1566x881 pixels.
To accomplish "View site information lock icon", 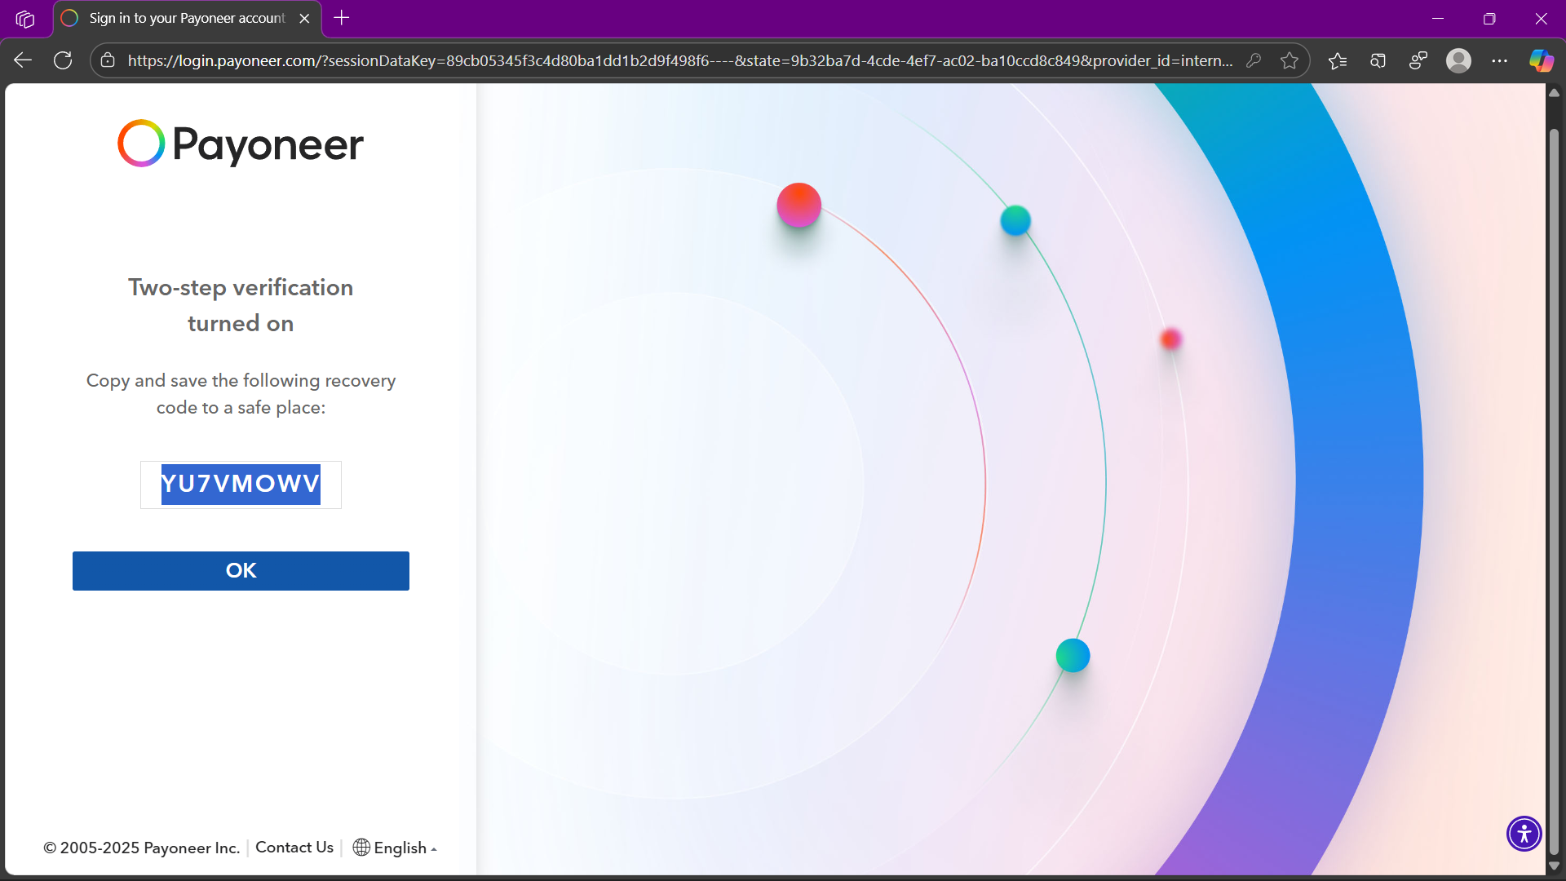I will [x=108, y=60].
